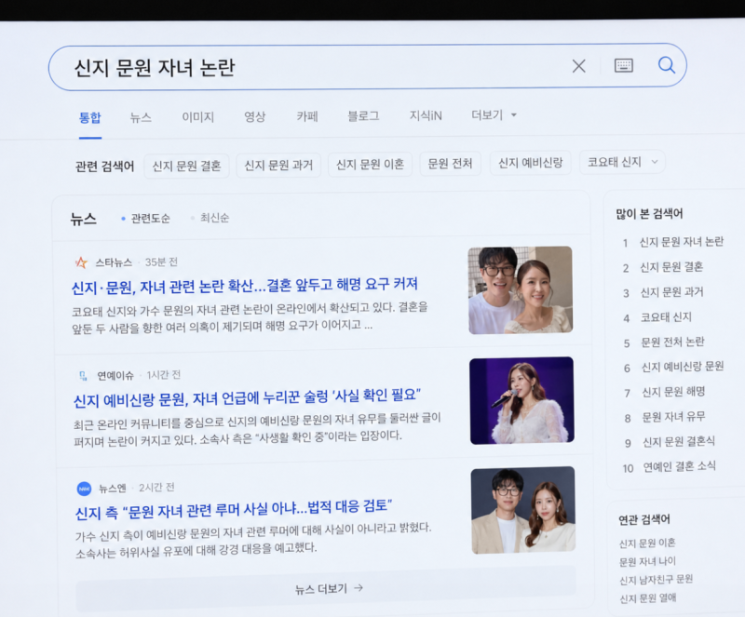The width and height of the screenshot is (745, 617).
Task: Click summary text of 뉴스엔 article
Action: point(253,539)
